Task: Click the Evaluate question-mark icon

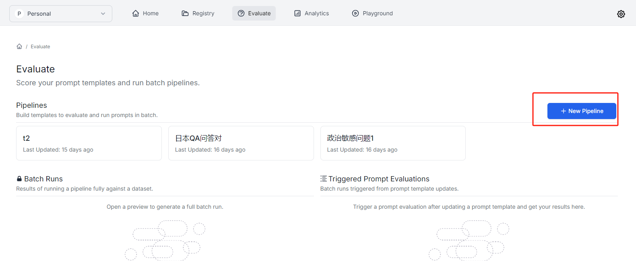Action: click(241, 13)
